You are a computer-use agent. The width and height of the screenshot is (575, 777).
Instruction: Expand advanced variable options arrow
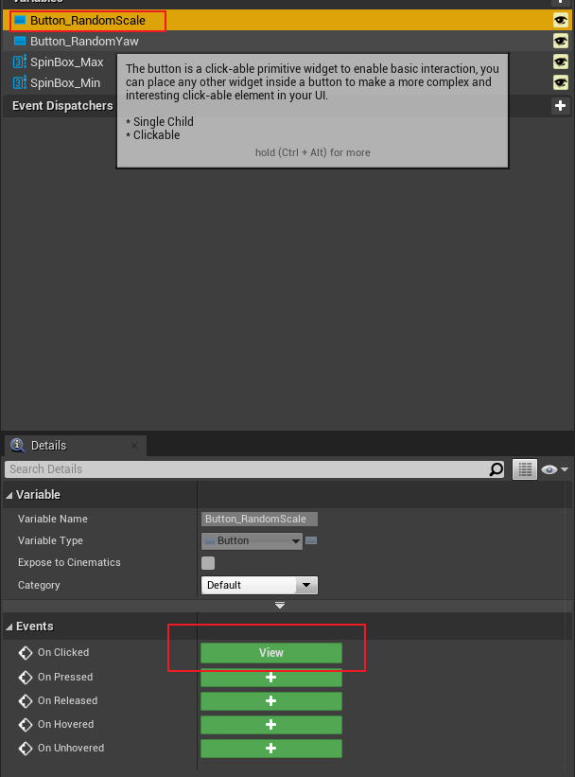point(280,606)
